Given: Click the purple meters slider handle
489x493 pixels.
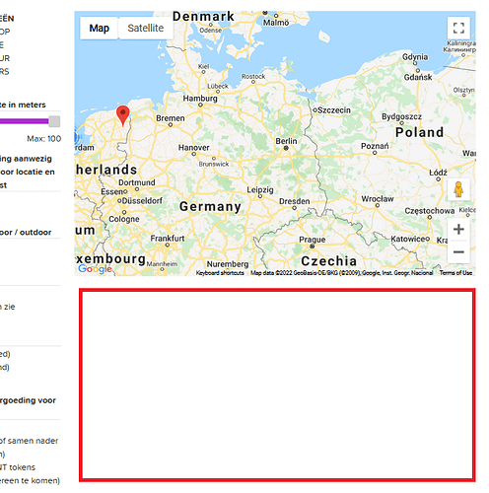Looking at the screenshot, I should (x=54, y=121).
